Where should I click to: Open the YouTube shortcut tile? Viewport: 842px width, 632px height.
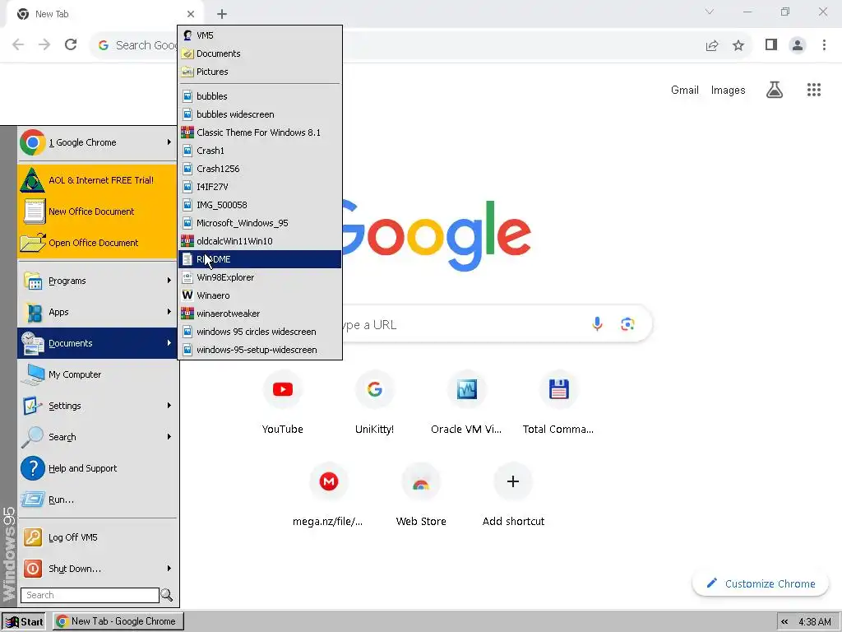click(x=283, y=402)
